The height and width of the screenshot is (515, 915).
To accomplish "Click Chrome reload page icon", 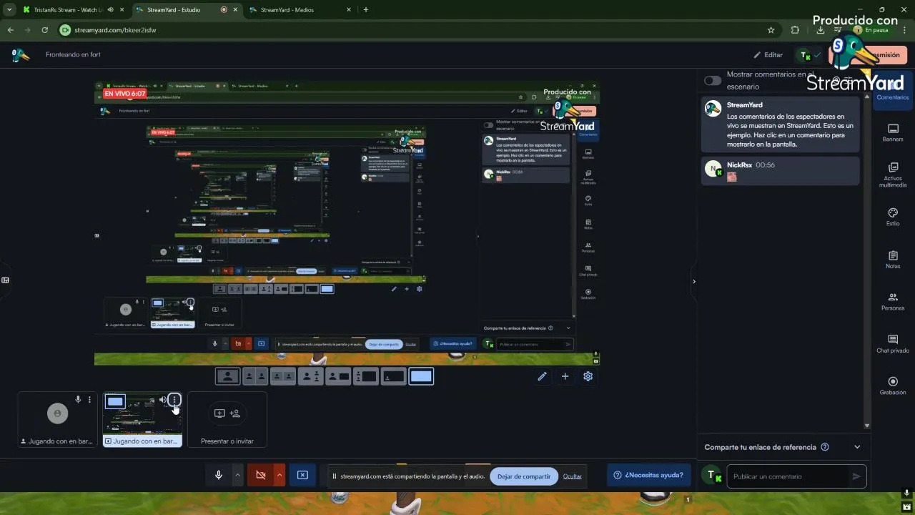I will (x=45, y=30).
